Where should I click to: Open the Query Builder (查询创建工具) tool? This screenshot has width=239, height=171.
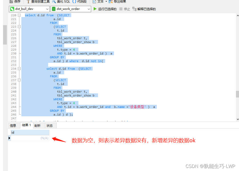point(38,2)
